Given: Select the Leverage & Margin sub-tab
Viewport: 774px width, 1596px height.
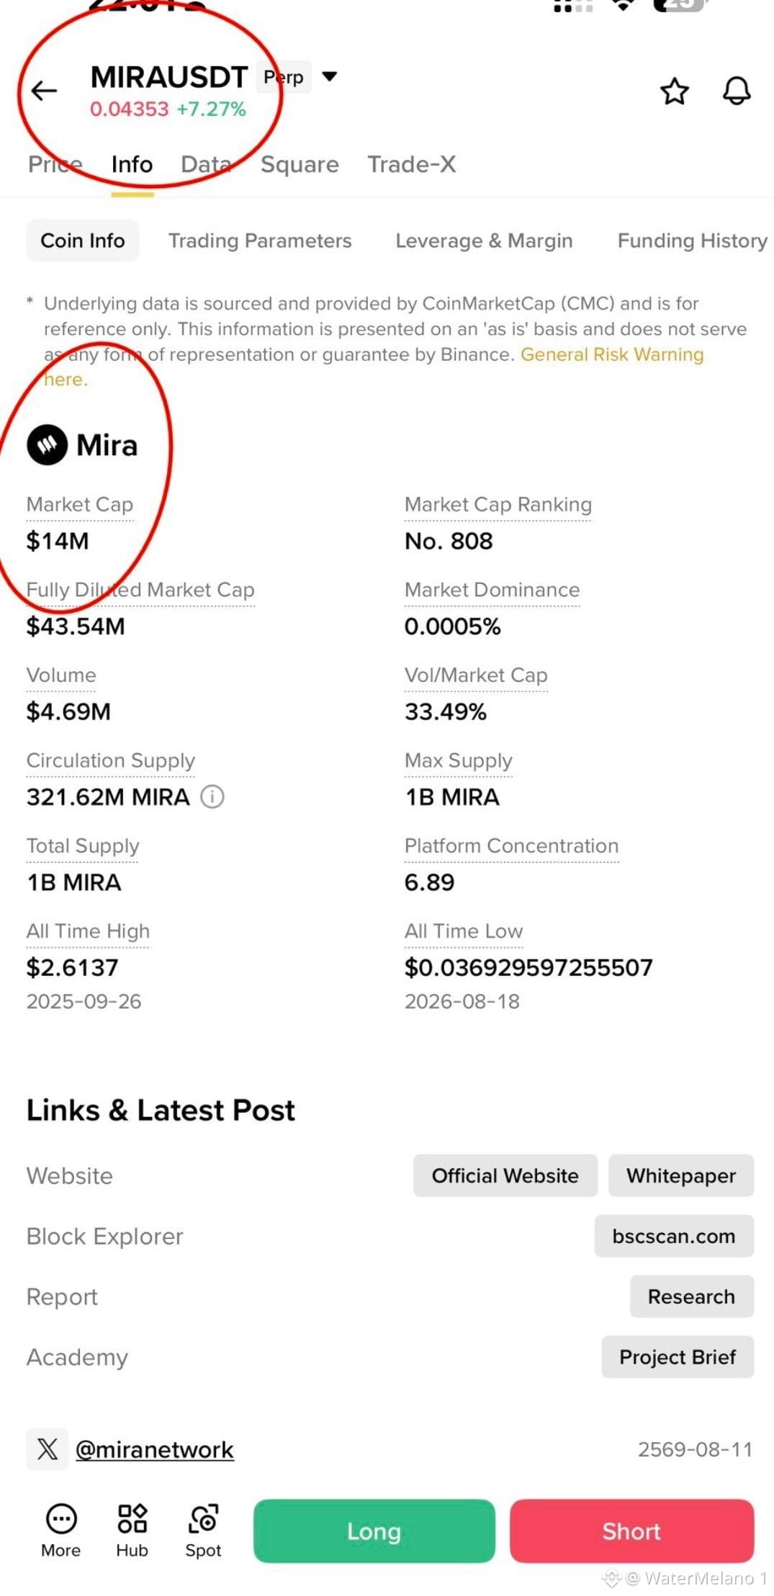Looking at the screenshot, I should click(x=484, y=241).
